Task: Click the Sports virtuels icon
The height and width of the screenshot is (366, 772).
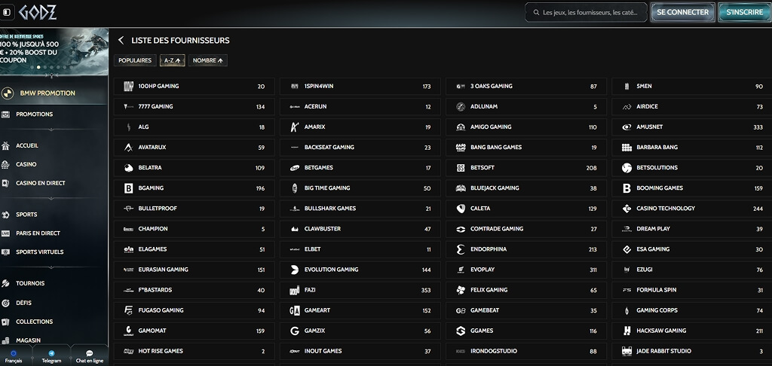Action: [5, 252]
